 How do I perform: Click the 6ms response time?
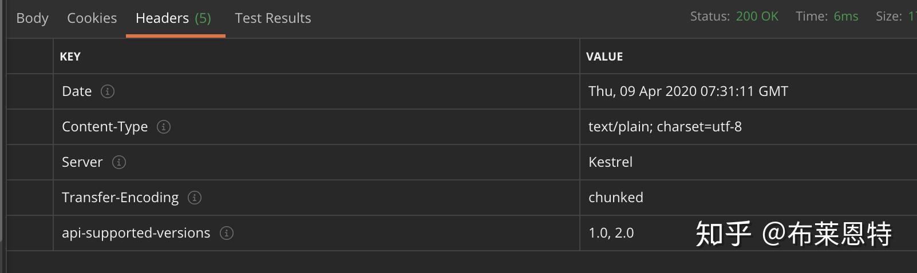[845, 17]
